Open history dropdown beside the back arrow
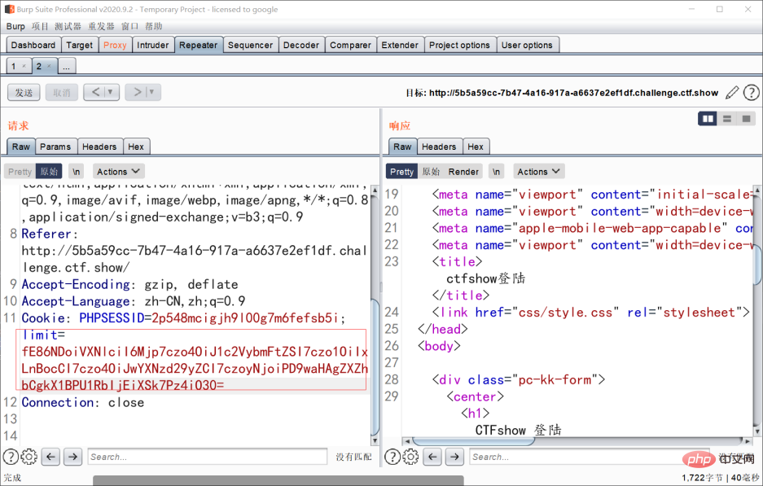Screen dimensions: 763x486 tap(111, 93)
